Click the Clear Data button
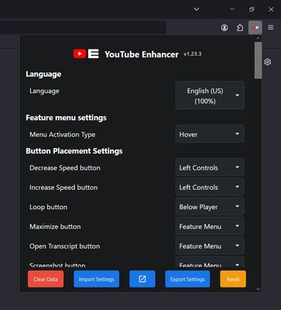The width and height of the screenshot is (281, 310). click(46, 279)
